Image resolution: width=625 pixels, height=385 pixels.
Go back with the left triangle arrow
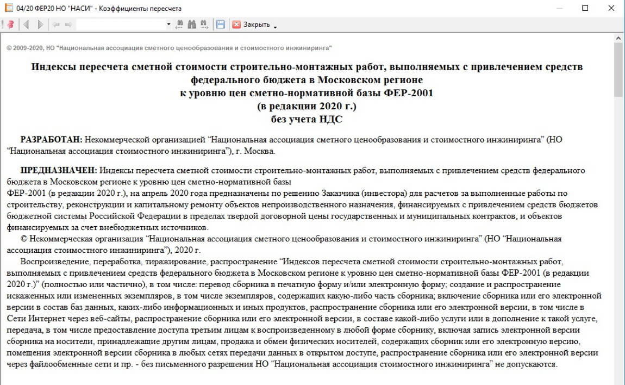(26, 24)
